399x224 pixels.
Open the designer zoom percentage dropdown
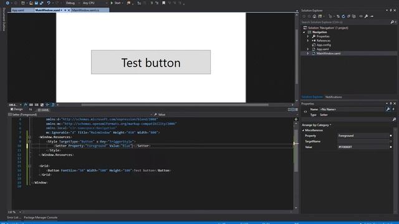pos(15,105)
